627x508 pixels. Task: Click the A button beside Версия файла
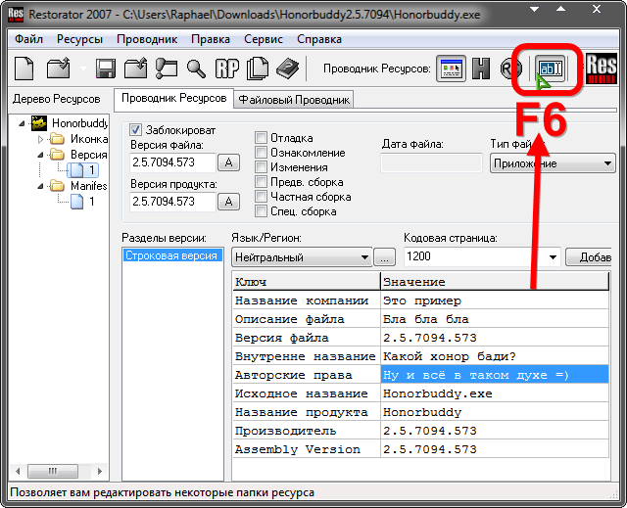coord(228,162)
